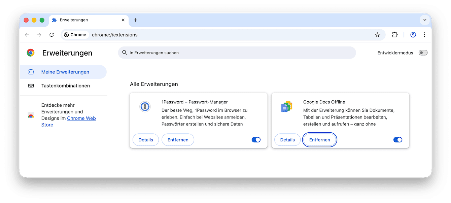
Task: Click the bookmark star icon
Action: [377, 35]
